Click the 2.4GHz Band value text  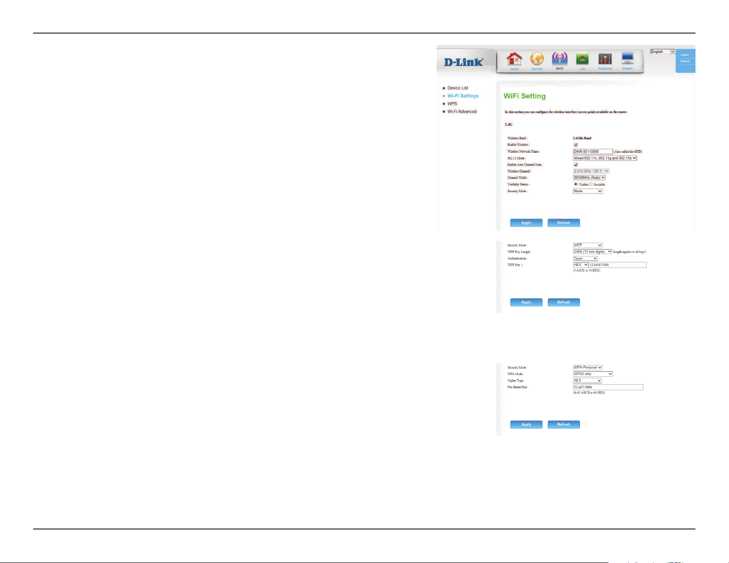tap(582, 138)
